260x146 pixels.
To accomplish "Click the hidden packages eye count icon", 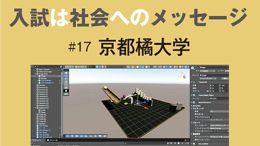I will (187, 143).
